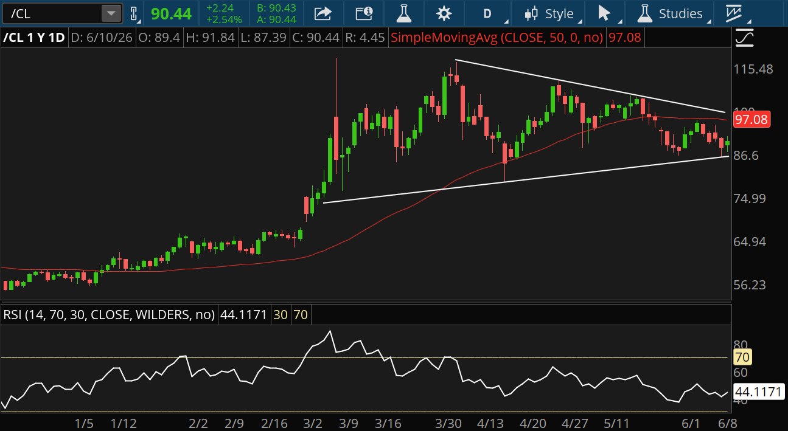The height and width of the screenshot is (431, 788).
Task: Click the 1/5 date on time axis
Action: (83, 423)
